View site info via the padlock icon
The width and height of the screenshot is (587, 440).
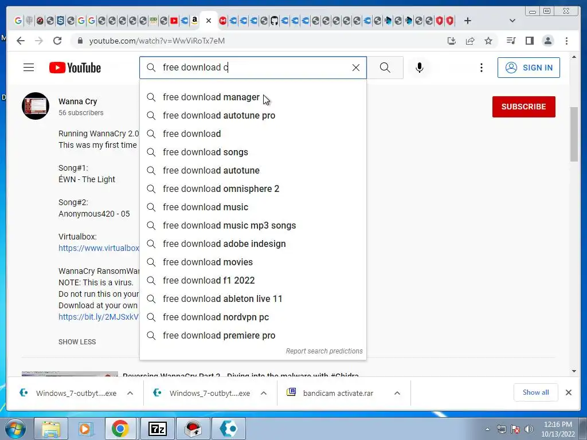pos(80,41)
